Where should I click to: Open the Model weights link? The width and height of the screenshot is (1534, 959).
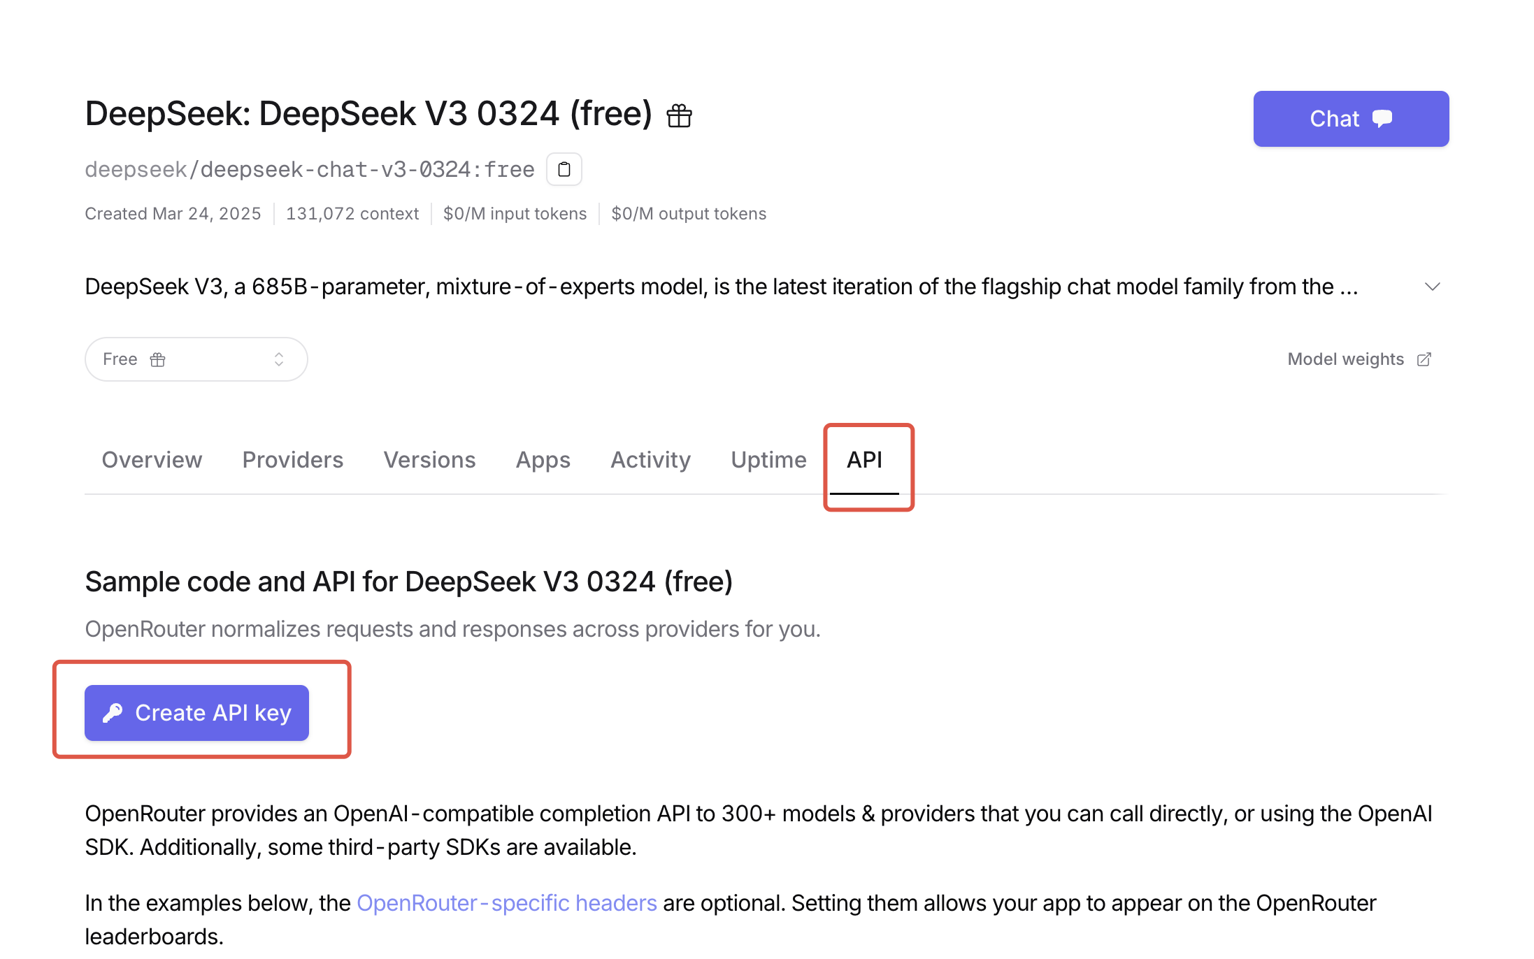tap(1345, 359)
